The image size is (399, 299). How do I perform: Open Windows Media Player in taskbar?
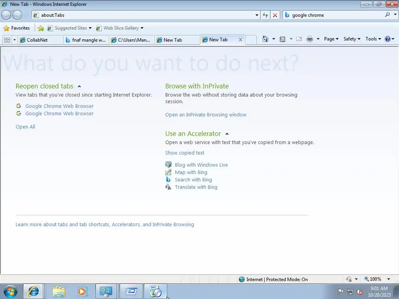tap(82, 292)
